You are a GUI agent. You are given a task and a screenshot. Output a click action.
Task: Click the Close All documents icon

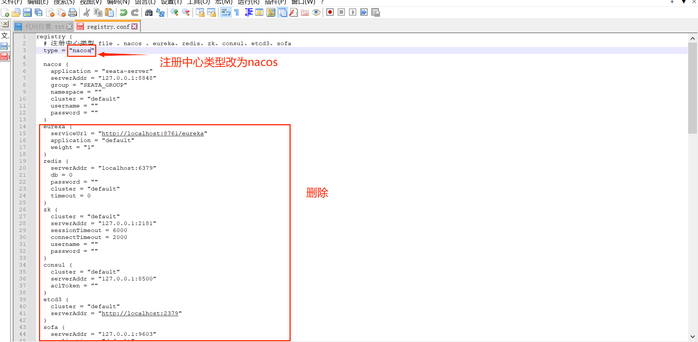(x=61, y=13)
